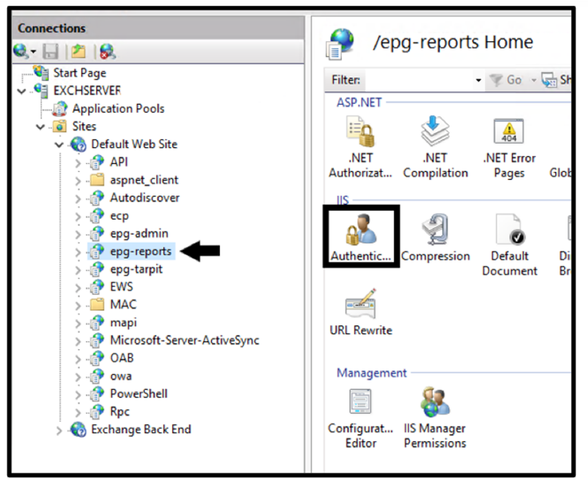
Task: Open the Filter dropdown arrow
Action: 478,80
